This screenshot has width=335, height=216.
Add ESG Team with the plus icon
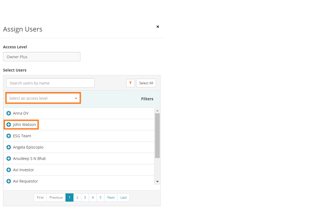9,136
